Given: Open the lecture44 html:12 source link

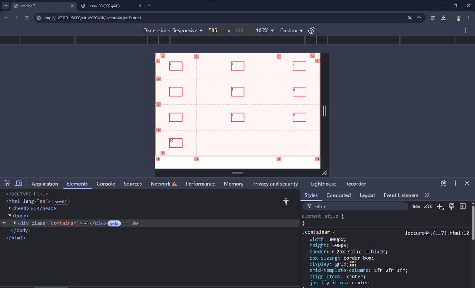Looking at the screenshot, I should click(437, 233).
